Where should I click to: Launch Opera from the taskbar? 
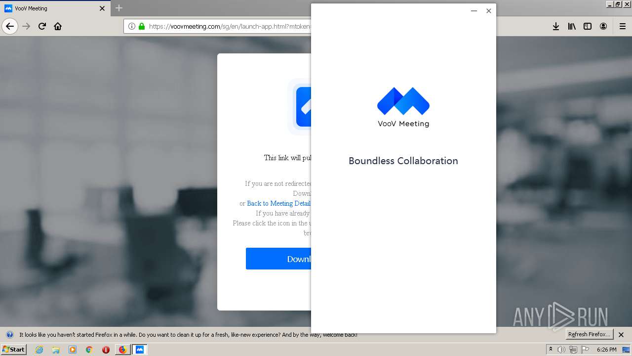point(106,350)
